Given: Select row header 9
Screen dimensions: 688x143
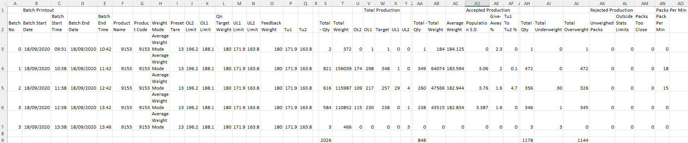Looking at the screenshot, I should (4, 140).
